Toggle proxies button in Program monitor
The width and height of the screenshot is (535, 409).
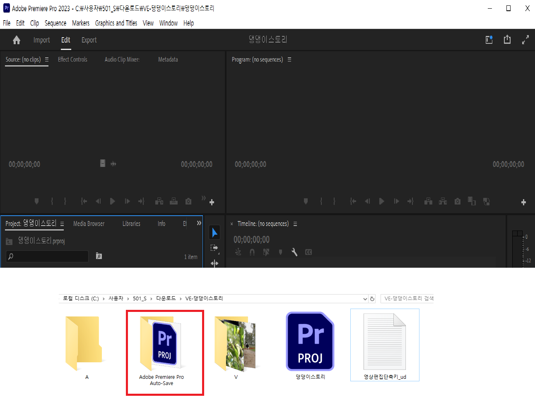pos(487,201)
